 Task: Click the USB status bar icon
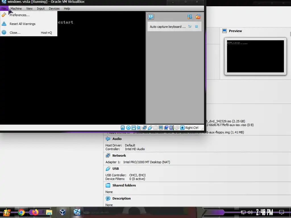(150, 128)
